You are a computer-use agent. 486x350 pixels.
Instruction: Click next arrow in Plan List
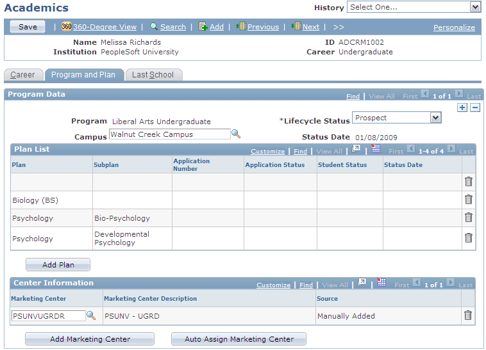tap(451, 148)
